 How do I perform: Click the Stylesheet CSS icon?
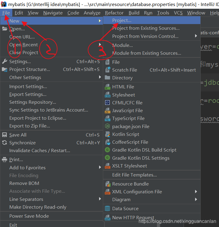tap(107, 95)
